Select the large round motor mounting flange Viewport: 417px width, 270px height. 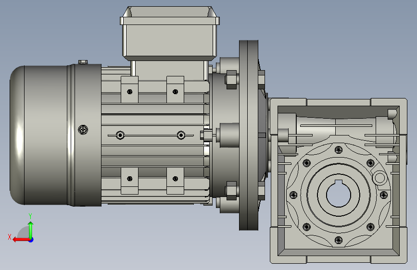tap(249, 135)
